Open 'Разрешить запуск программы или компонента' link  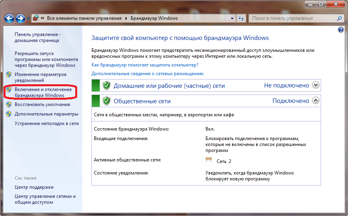pos(46,59)
